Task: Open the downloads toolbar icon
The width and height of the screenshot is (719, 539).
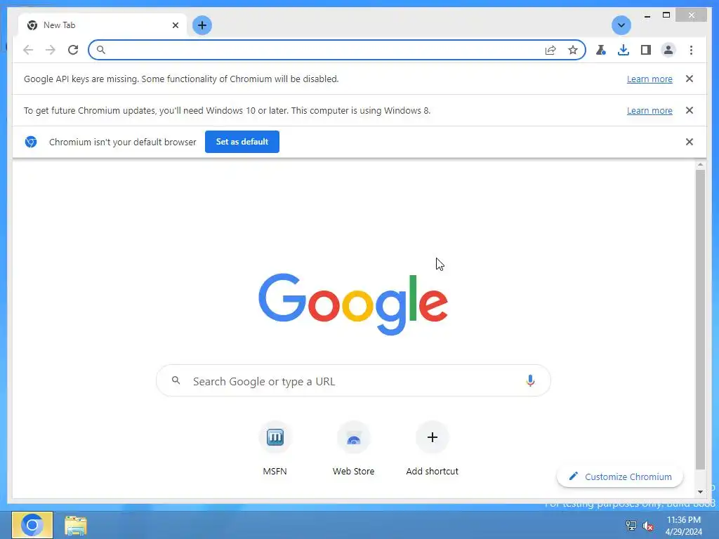Action: (624, 50)
